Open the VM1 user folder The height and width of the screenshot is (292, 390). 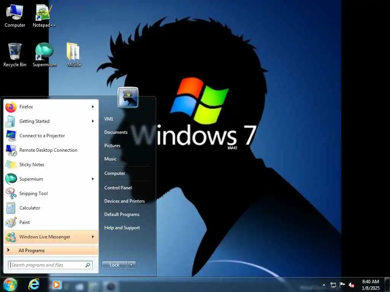(x=109, y=119)
